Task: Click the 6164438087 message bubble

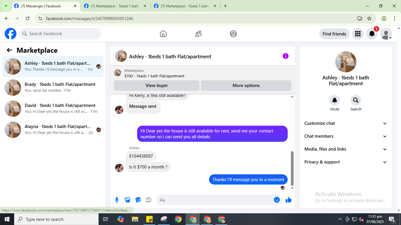Action: [x=141, y=156]
